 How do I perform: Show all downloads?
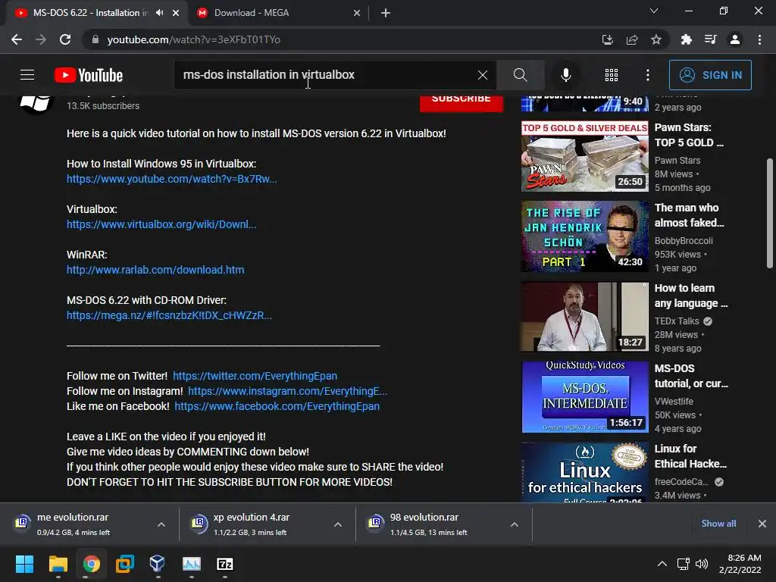tap(718, 524)
